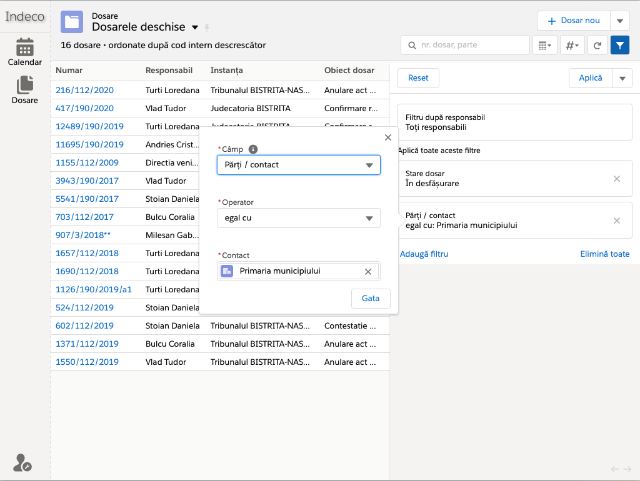Screen dimensions: 640x481
Task: Toggle the filter panel funnel icon
Action: click(619, 45)
